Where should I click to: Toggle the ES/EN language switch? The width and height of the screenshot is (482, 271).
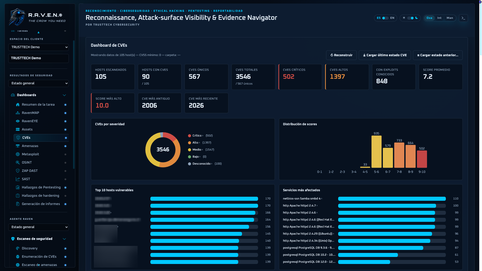385,18
